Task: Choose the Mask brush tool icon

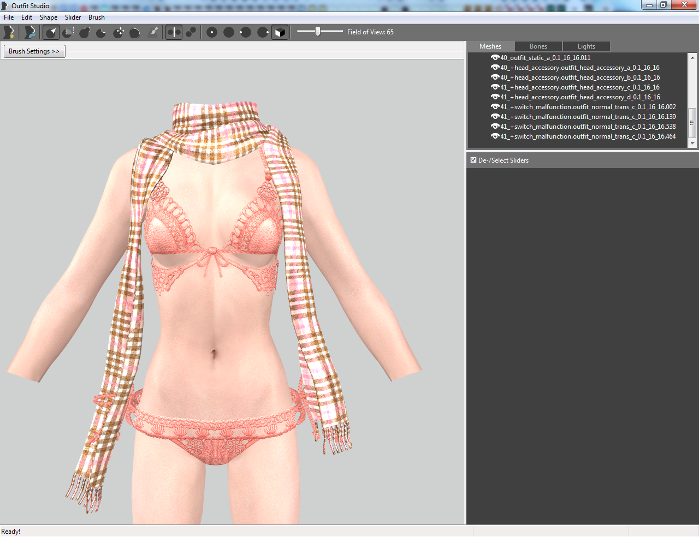Action: (x=69, y=32)
